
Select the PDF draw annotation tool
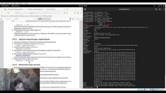pyautogui.click(x=79, y=19)
